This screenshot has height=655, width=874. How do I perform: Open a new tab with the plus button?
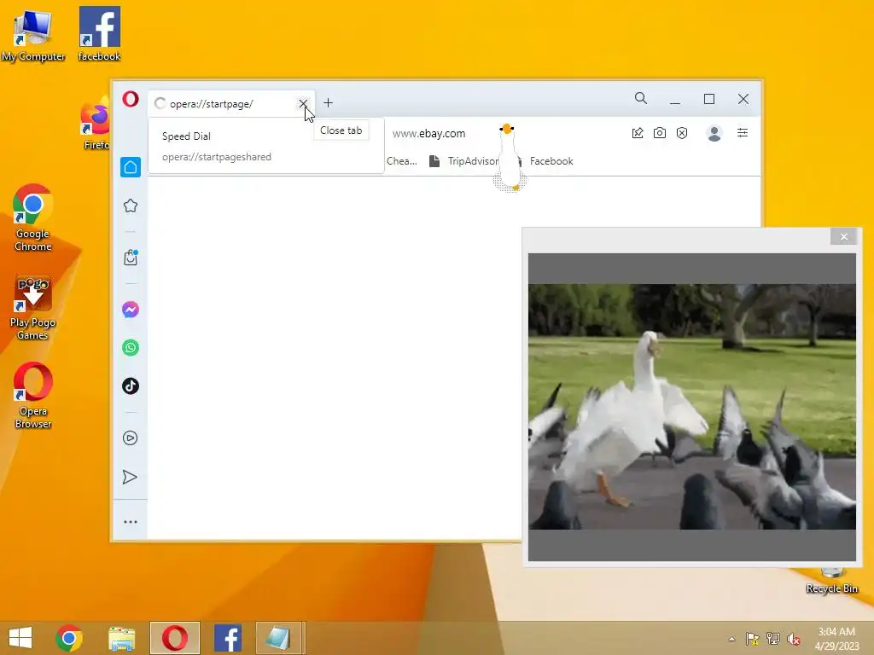click(x=329, y=103)
